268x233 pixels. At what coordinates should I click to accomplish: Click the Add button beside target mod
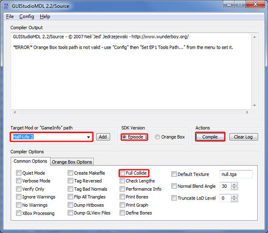point(103,137)
